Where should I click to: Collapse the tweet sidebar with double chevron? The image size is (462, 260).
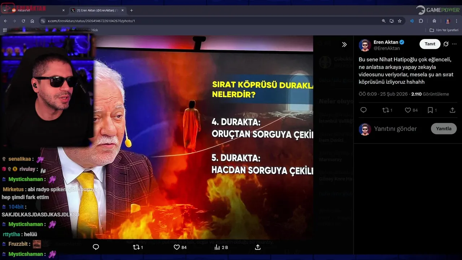344,44
